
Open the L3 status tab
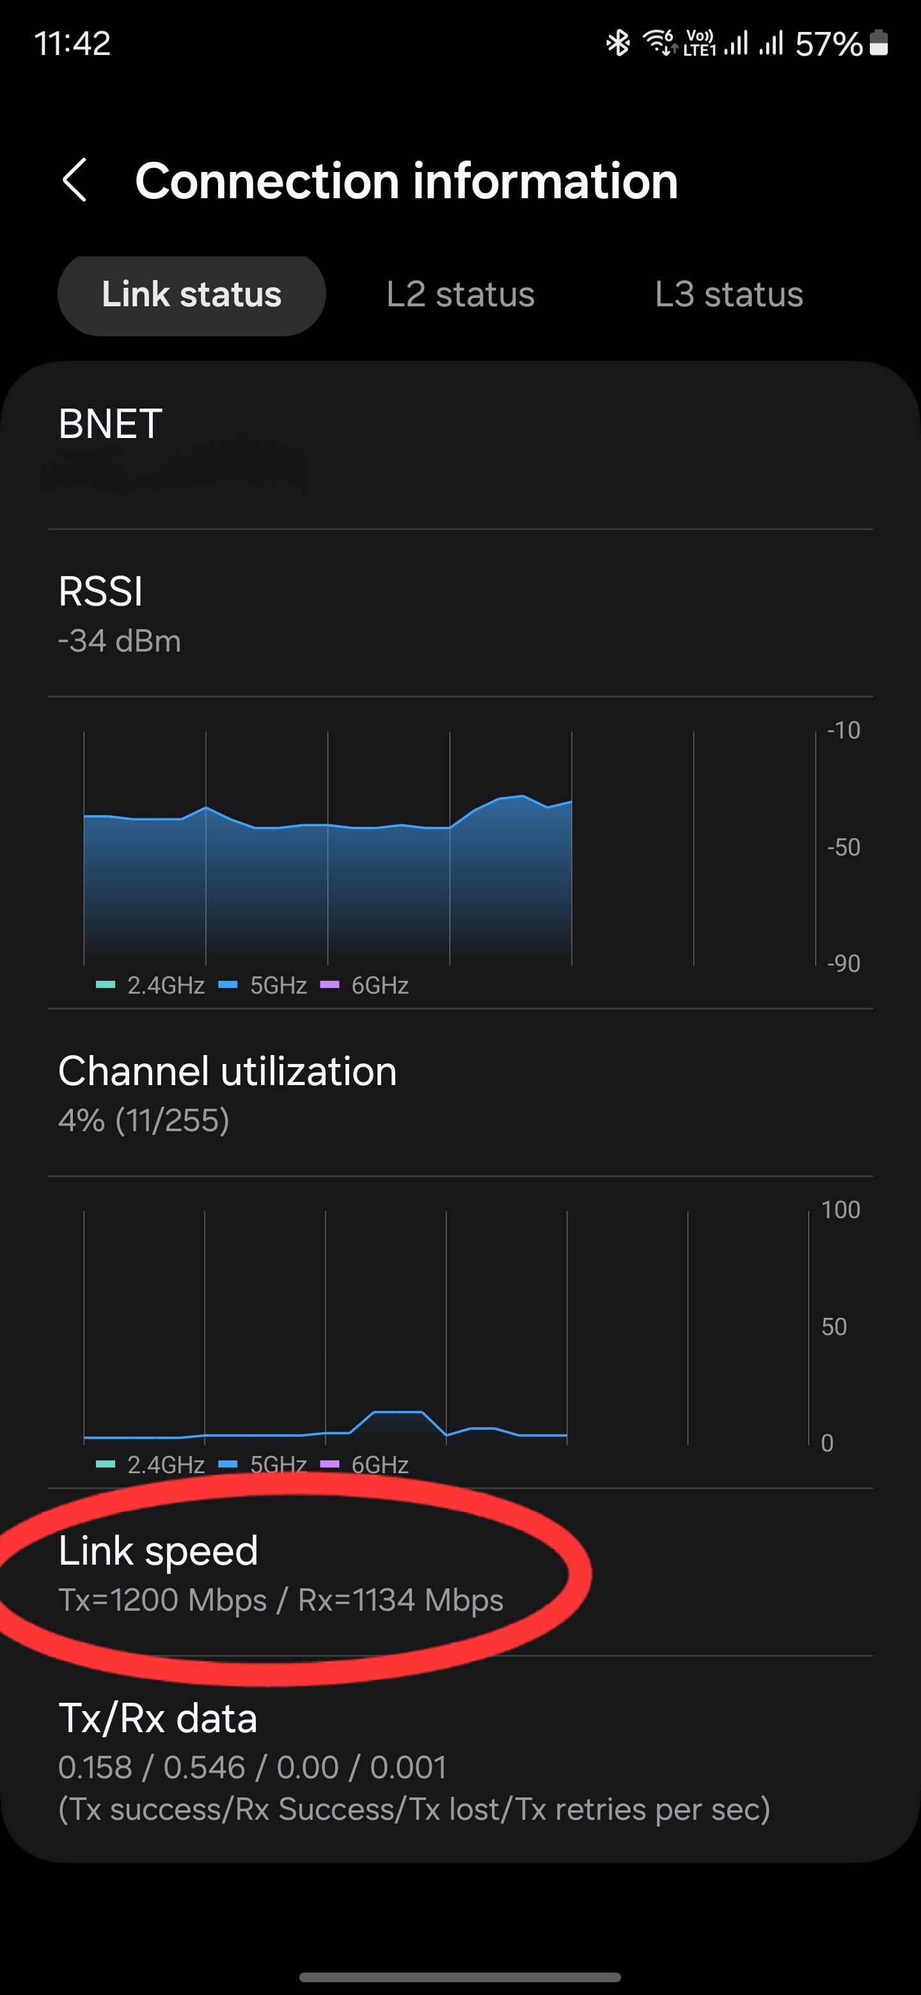pos(729,295)
